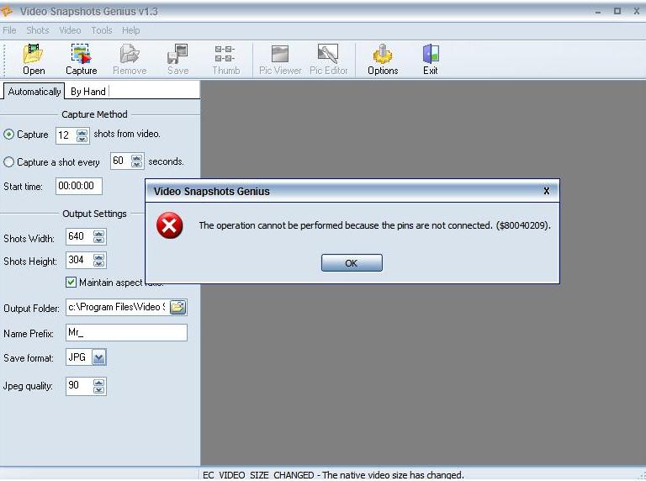
Task: Maximize the main application window
Action: click(x=617, y=11)
